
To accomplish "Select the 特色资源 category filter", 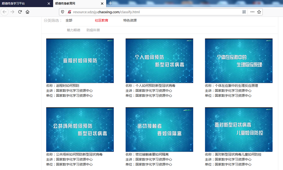I will click(130, 20).
